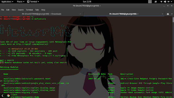Click the new tab icon button
This screenshot has width=174, height=98.
[168, 14]
